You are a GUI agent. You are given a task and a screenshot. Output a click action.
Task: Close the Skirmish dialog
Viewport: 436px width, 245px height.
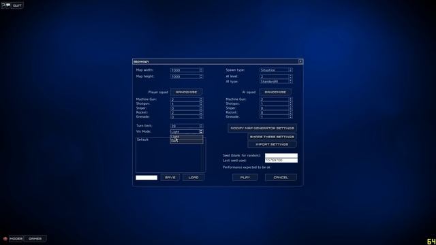[x=300, y=61]
